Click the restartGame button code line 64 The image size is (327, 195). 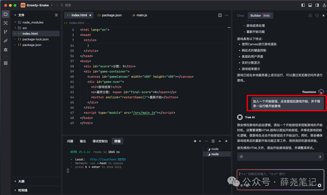(x=134, y=97)
